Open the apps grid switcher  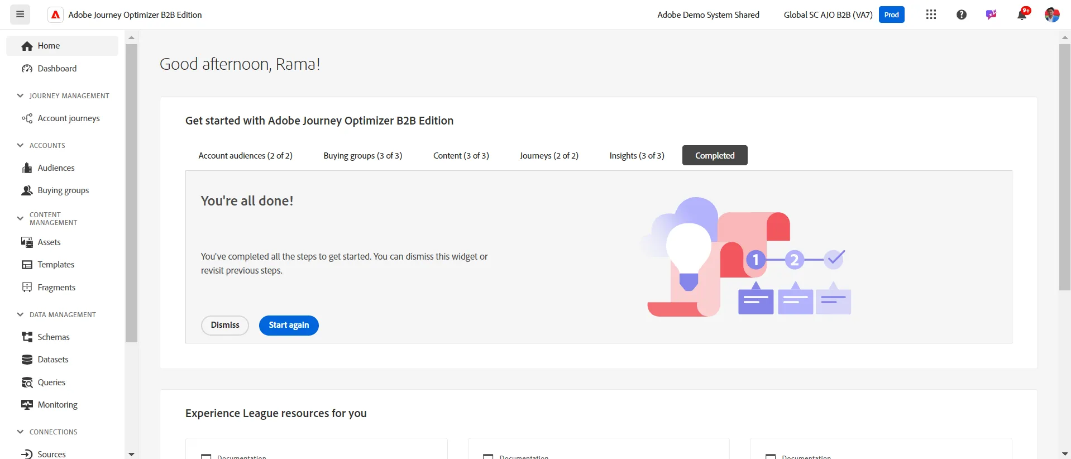click(x=931, y=15)
